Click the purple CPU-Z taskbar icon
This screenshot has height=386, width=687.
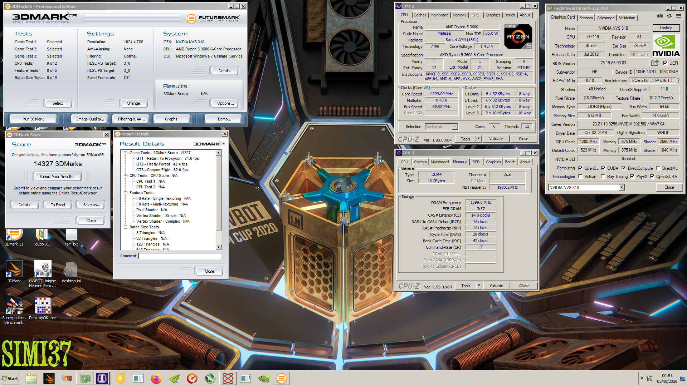click(x=102, y=378)
